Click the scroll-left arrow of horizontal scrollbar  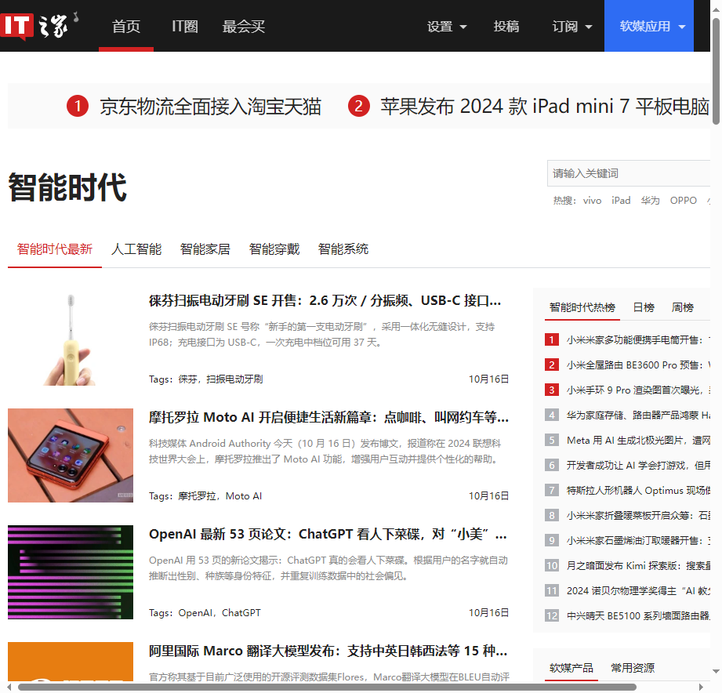pyautogui.click(x=9, y=687)
